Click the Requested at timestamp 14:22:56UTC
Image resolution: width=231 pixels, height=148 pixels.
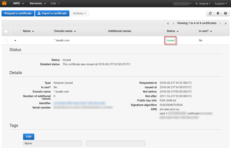pyautogui.click(x=176, y=83)
